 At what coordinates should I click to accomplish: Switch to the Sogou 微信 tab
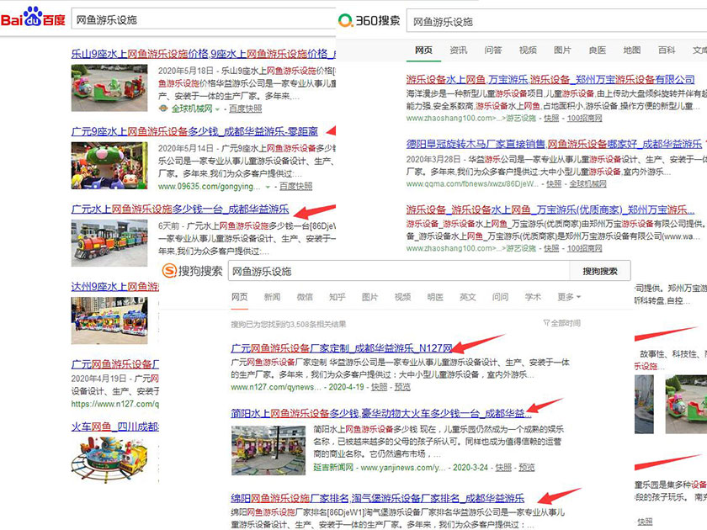(305, 297)
